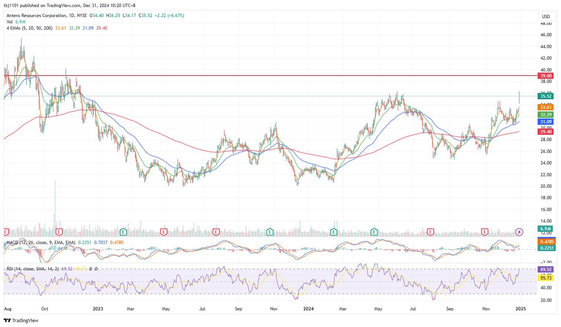Screen dimensions: 561x327
Task: Click the red 39.00 horizontal line price label
Action: pos(546,76)
